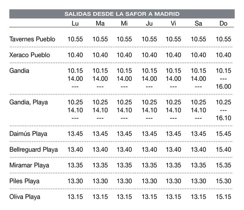
Task: Click the Gandia row label
Action: click(x=19, y=71)
